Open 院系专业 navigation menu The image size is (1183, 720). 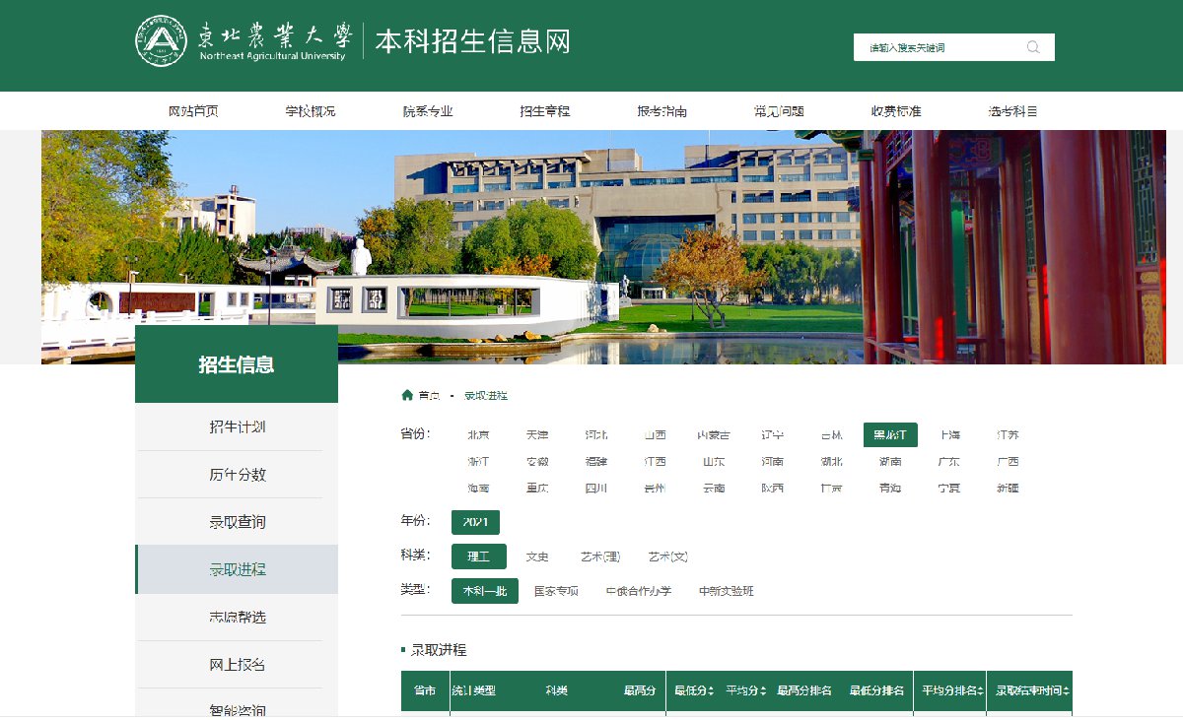pos(428,111)
